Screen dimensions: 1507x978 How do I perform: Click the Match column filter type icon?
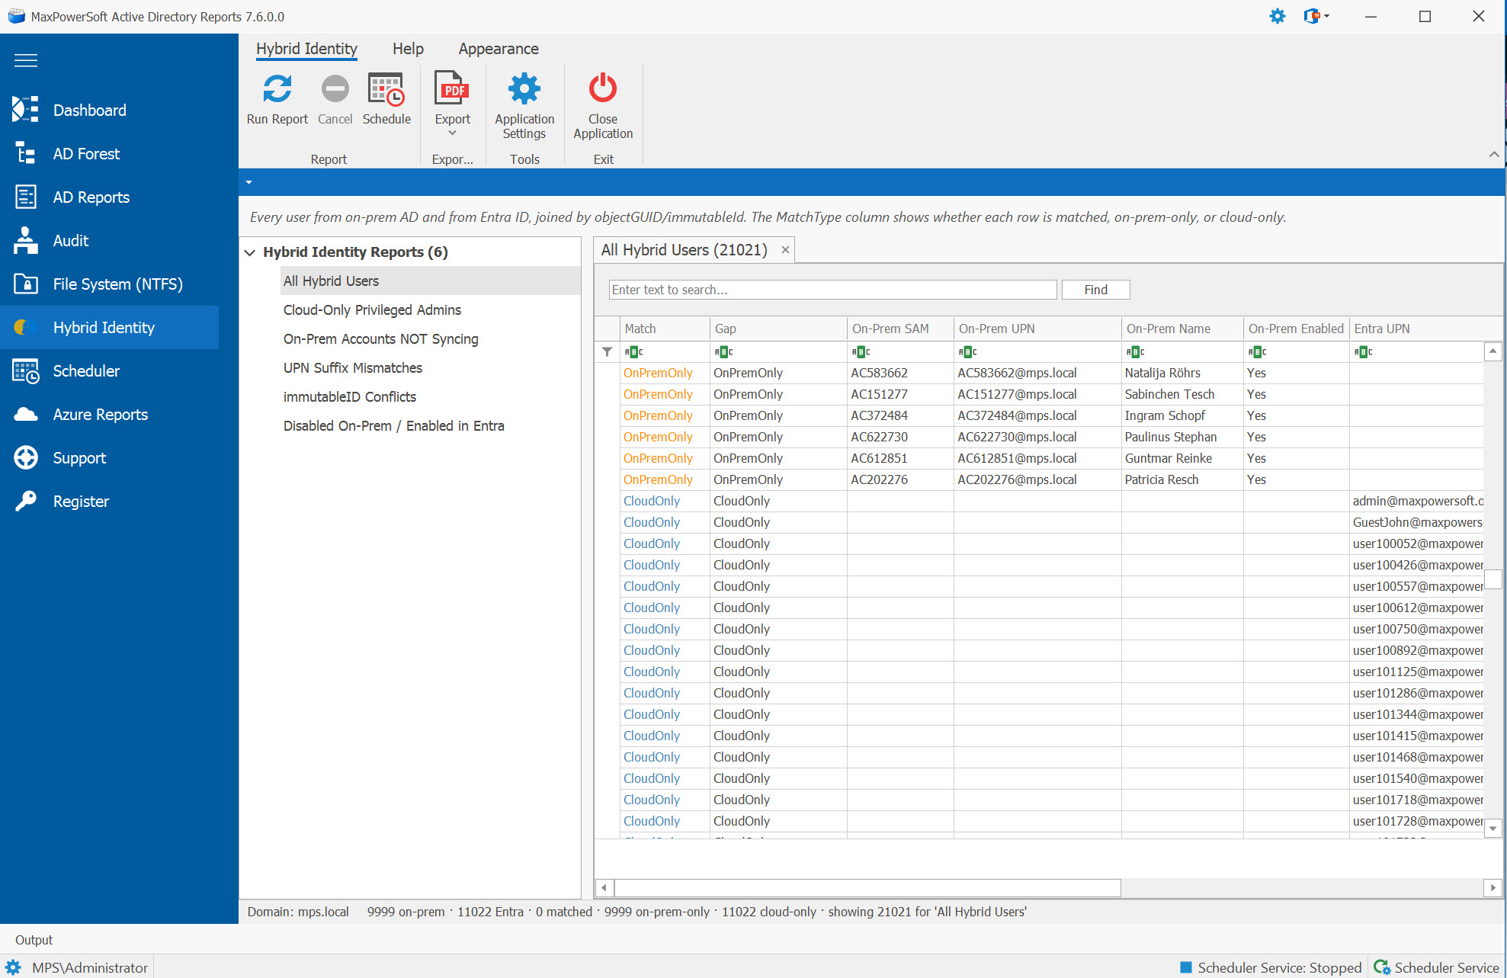tap(634, 352)
